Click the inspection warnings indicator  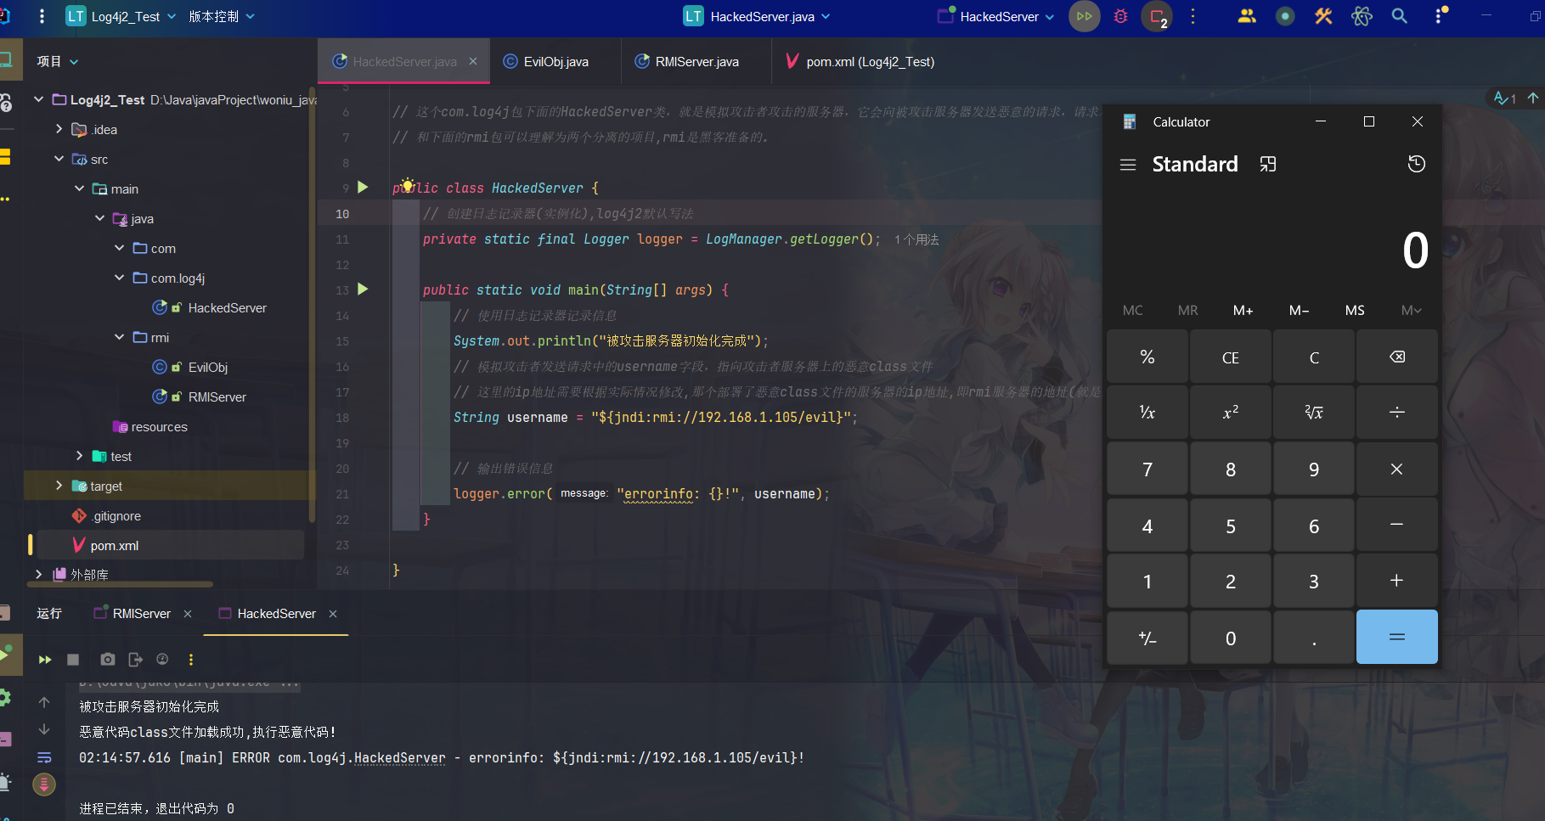point(1505,98)
